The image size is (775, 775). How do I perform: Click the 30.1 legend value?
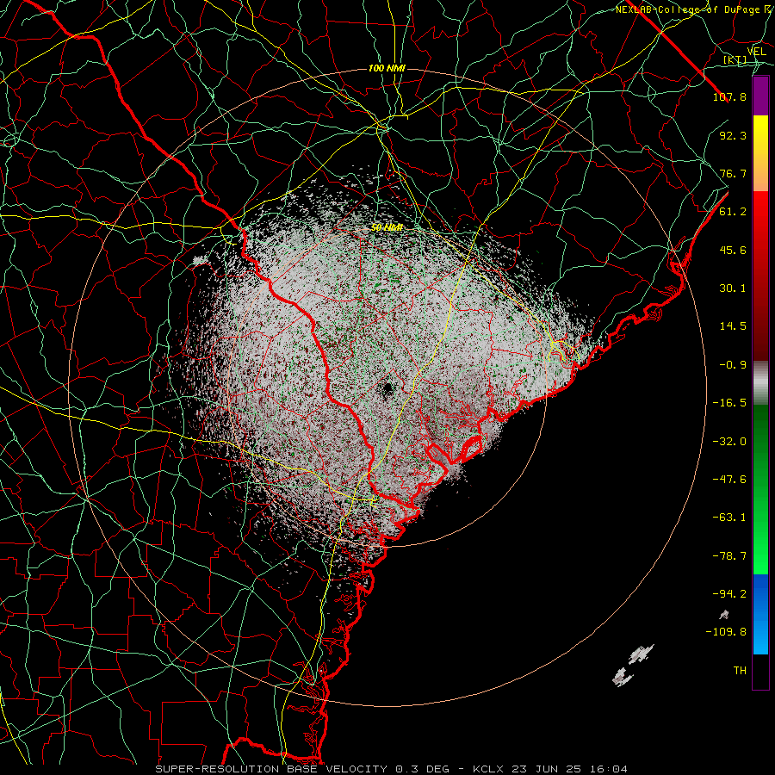tap(733, 288)
